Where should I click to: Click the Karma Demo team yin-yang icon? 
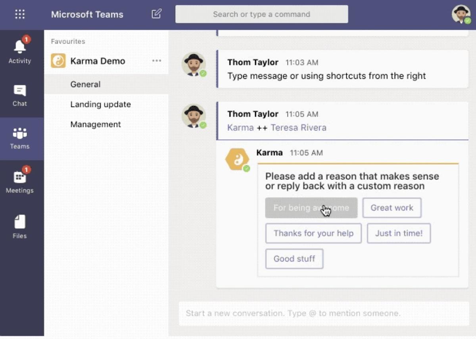click(58, 61)
